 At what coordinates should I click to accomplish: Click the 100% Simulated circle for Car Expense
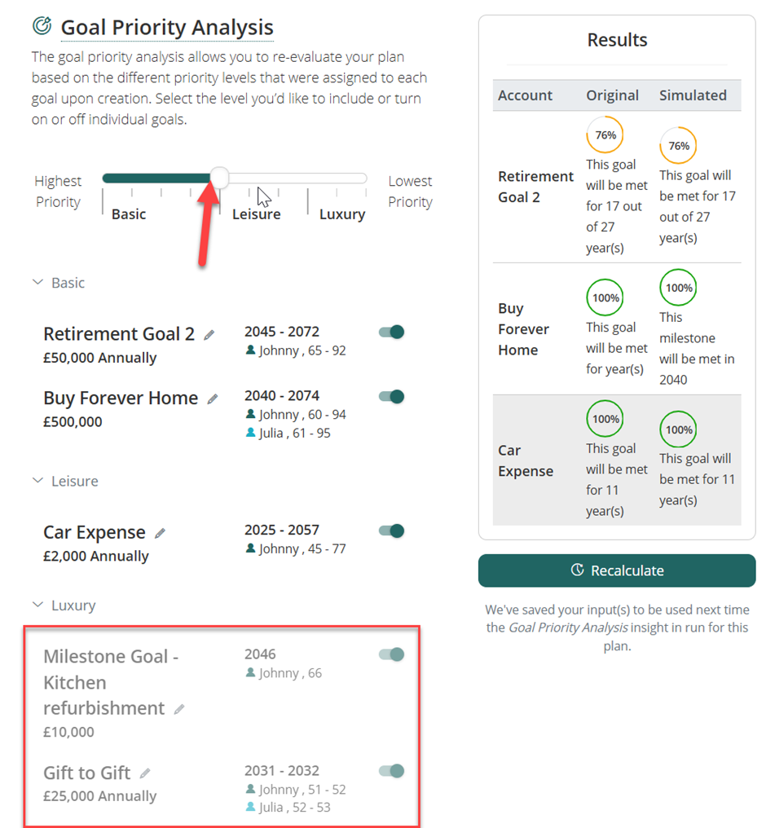coord(678,429)
